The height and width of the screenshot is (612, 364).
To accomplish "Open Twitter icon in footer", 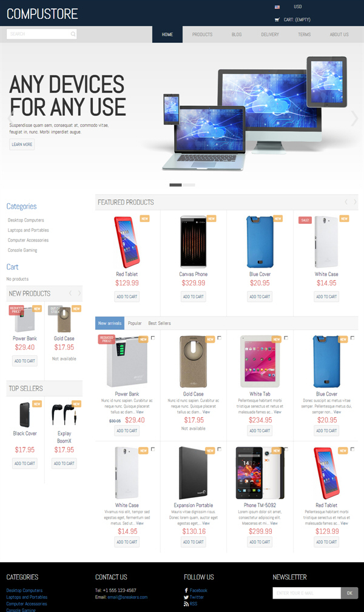I will pyautogui.click(x=186, y=597).
